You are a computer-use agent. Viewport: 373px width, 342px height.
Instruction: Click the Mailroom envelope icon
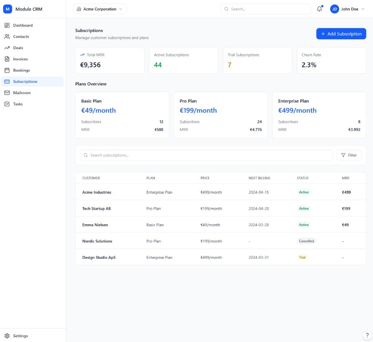pos(7,93)
